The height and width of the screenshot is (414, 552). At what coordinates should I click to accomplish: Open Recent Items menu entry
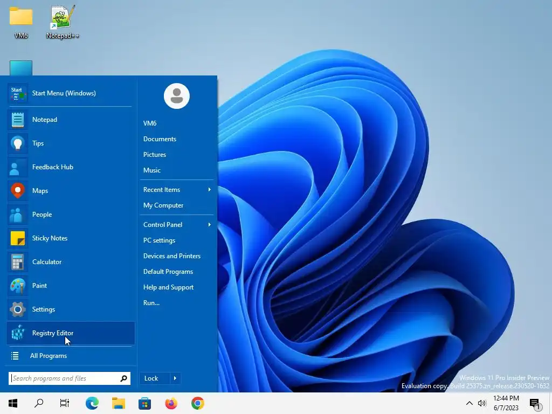[177, 190]
